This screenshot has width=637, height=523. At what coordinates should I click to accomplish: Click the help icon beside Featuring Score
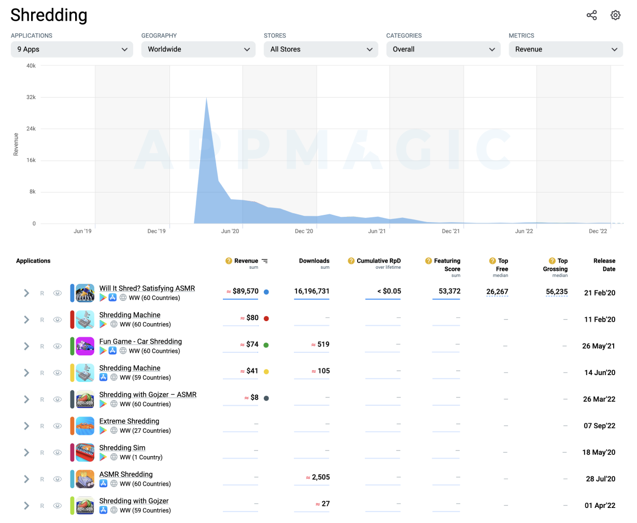point(428,261)
